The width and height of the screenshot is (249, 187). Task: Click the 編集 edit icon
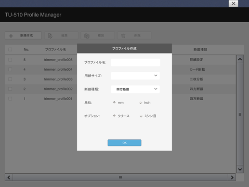(50, 36)
